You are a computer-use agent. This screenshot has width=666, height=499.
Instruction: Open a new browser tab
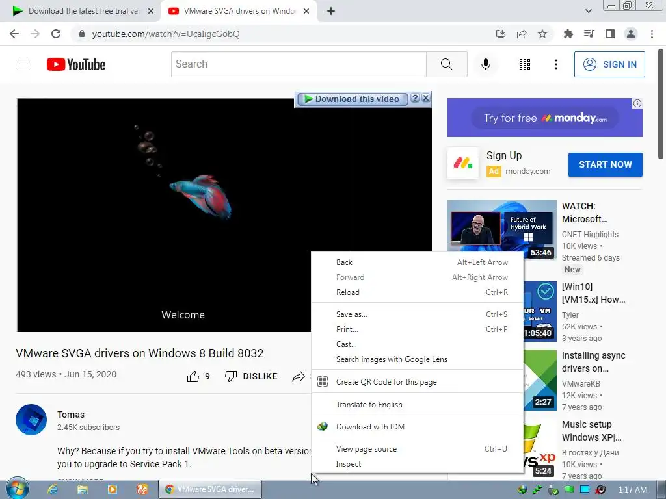tap(331, 11)
